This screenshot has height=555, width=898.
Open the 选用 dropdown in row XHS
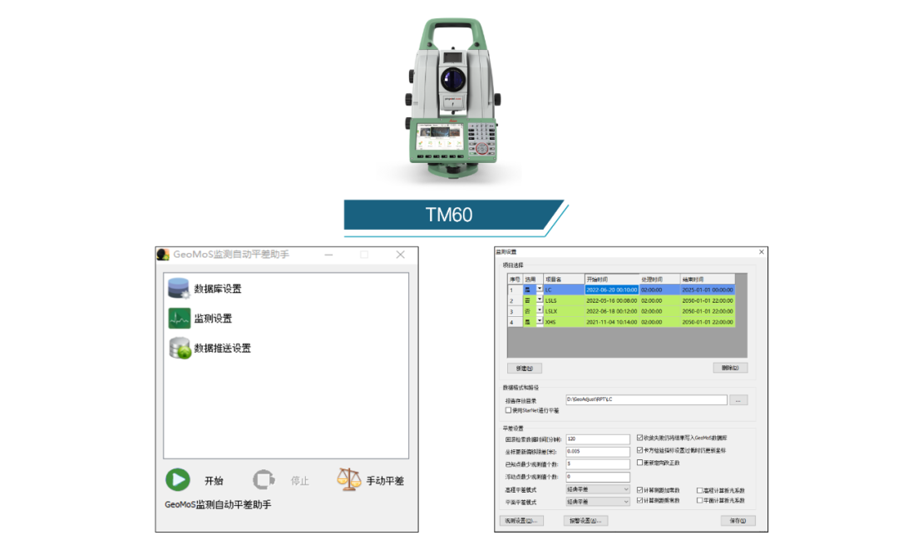[540, 322]
